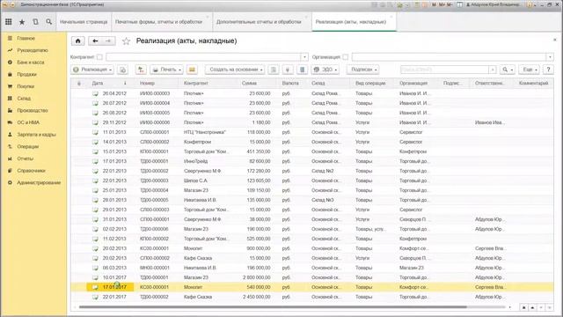Image resolution: width=563 pixels, height=317 pixels.
Task: Open Банк и касса section
Action: coord(31,63)
